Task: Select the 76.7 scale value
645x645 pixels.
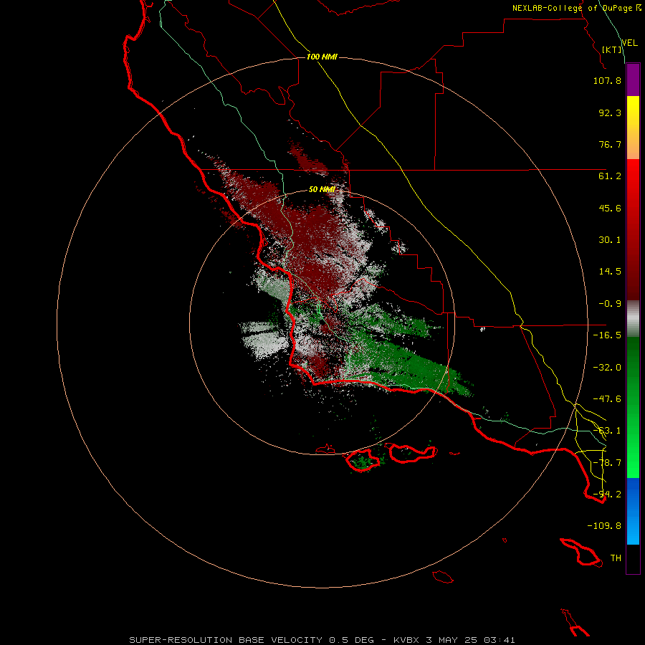Action: coord(610,144)
